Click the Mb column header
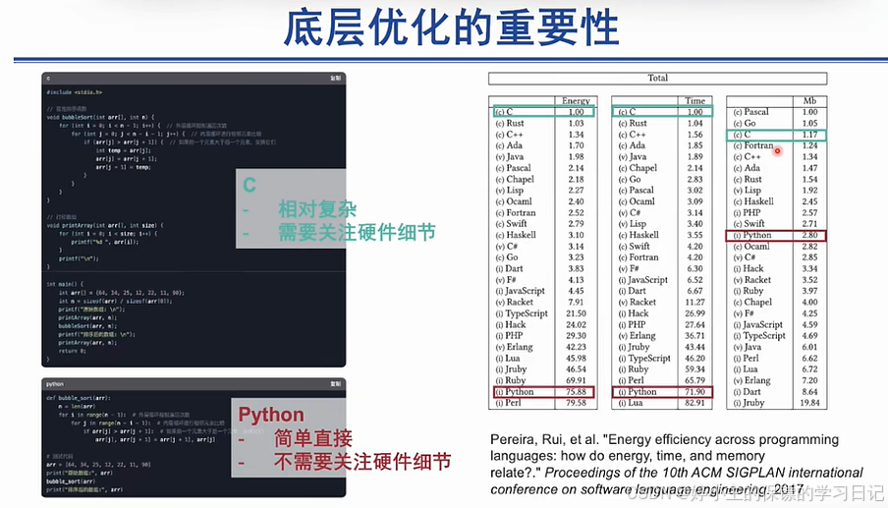Screen dimensions: 888x508 pyautogui.click(x=809, y=101)
